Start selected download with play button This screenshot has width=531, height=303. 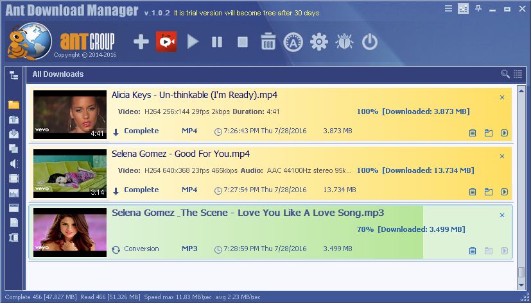[193, 42]
